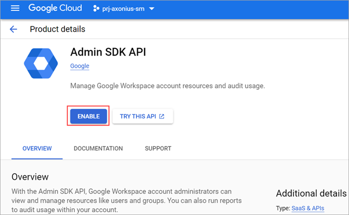Click the ENABLE button
Screen dimensions: 349x215
pyautogui.click(x=88, y=116)
